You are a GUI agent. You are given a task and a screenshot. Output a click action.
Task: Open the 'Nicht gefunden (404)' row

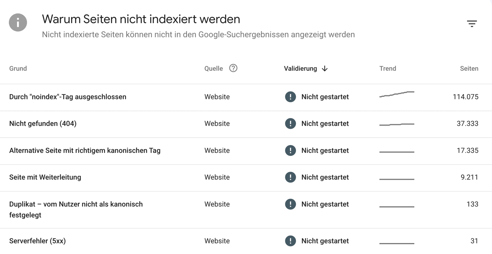click(x=246, y=124)
